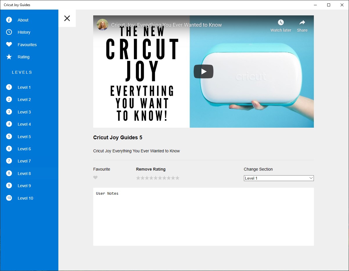Open the Change Section dropdown
The image size is (349, 271).
[279, 178]
